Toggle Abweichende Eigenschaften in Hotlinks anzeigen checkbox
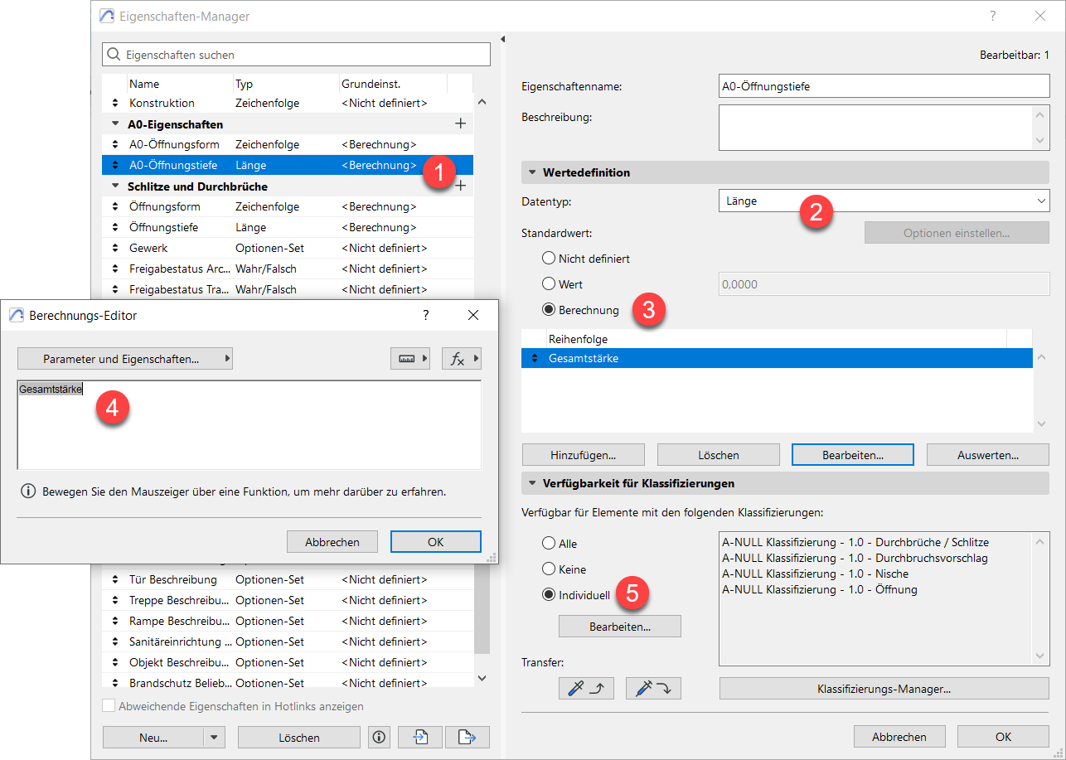The width and height of the screenshot is (1066, 760). (108, 706)
